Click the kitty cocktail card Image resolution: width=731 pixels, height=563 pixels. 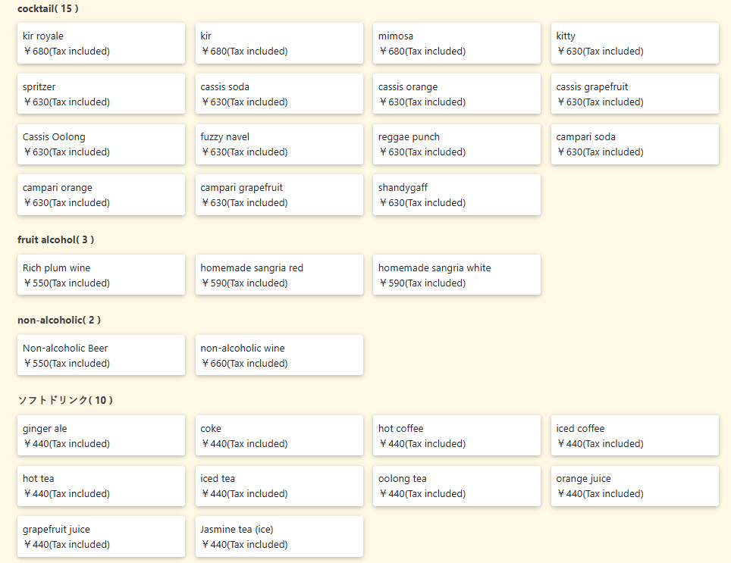[x=634, y=43]
